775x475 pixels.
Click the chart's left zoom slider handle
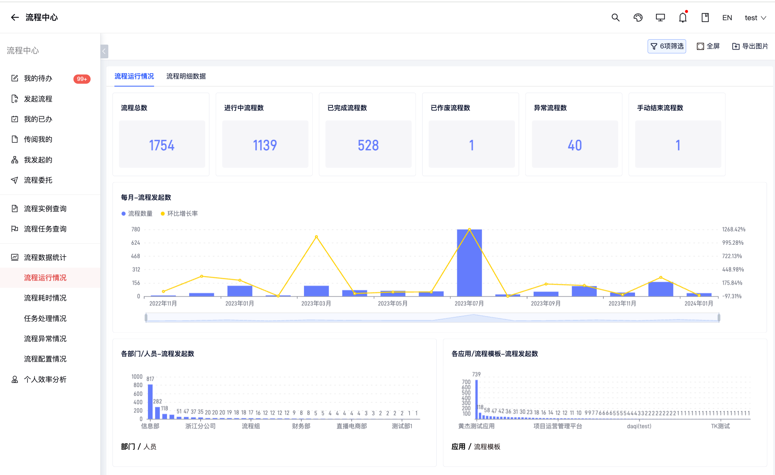(x=146, y=318)
